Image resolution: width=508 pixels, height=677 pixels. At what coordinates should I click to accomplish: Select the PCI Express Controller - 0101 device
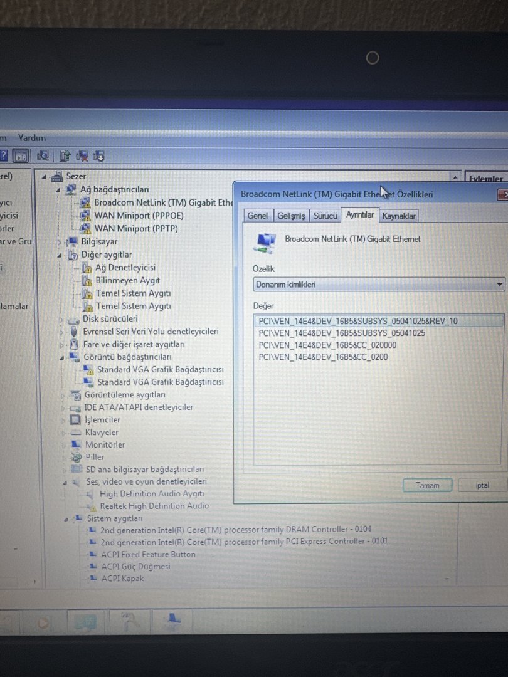(245, 542)
